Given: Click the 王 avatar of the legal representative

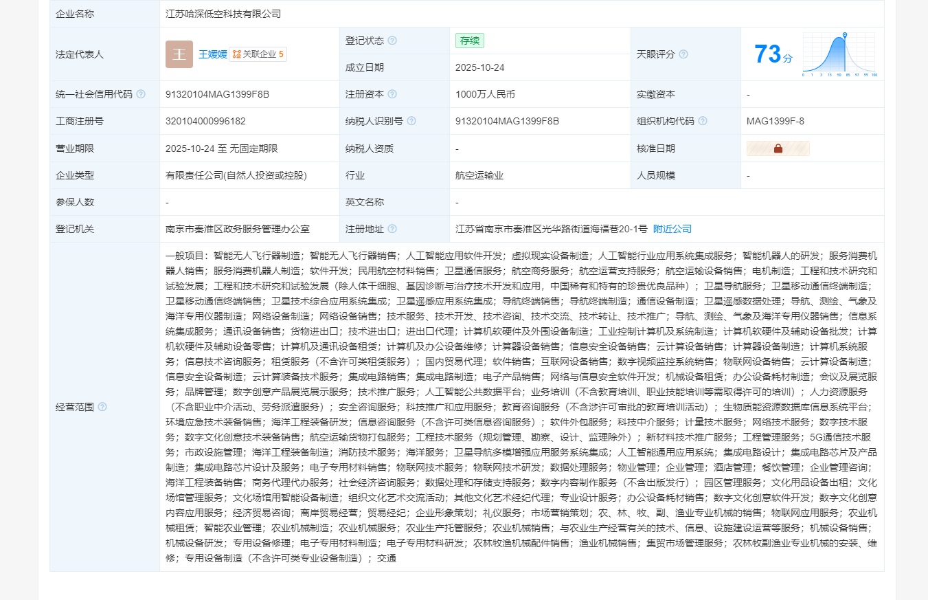Looking at the screenshot, I should click(179, 54).
